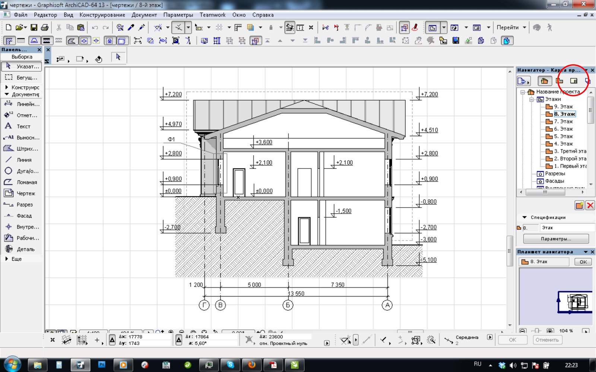Open the Документ menu

(144, 15)
